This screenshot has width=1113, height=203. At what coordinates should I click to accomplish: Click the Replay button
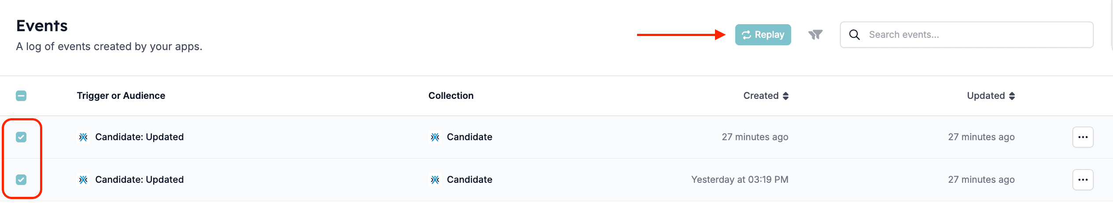coord(763,35)
